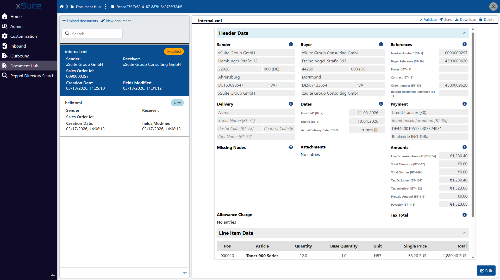Open the user profile avatar
This screenshot has height=280, width=500.
(493, 6)
